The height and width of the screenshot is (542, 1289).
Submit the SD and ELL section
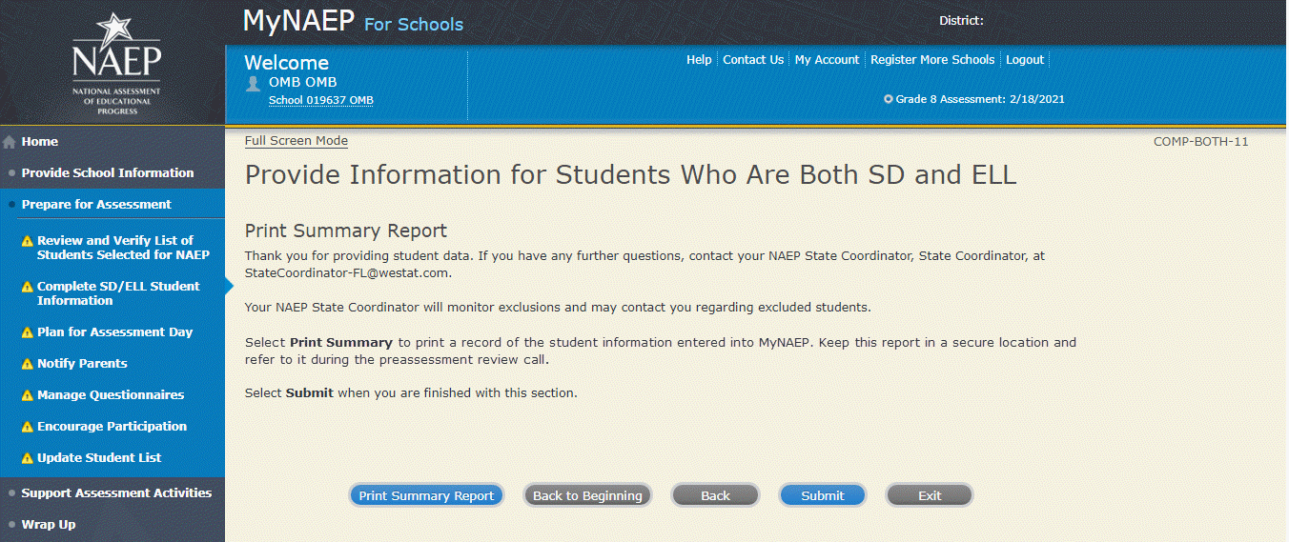point(822,495)
